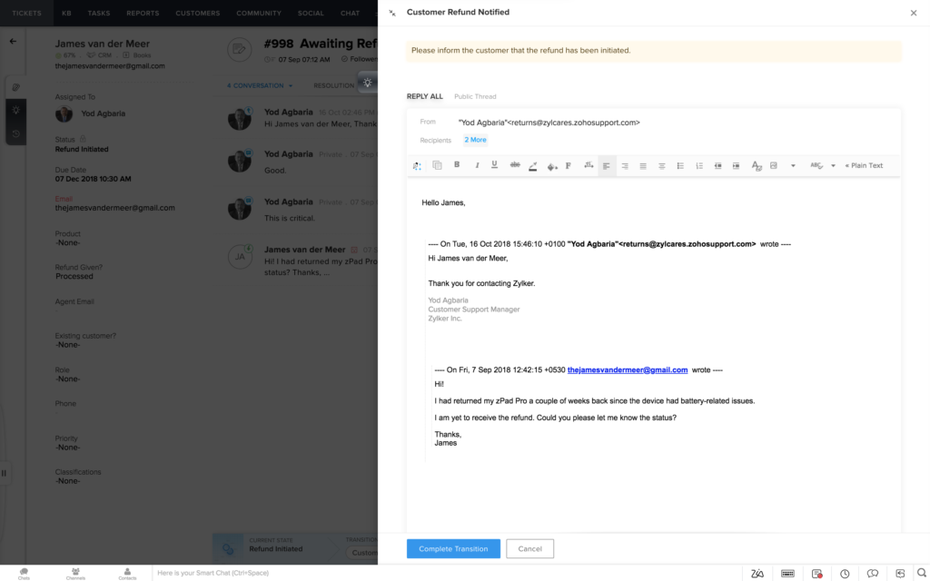Focus the Smart Chat input field
The height and width of the screenshot is (581, 930).
[x=447, y=573]
